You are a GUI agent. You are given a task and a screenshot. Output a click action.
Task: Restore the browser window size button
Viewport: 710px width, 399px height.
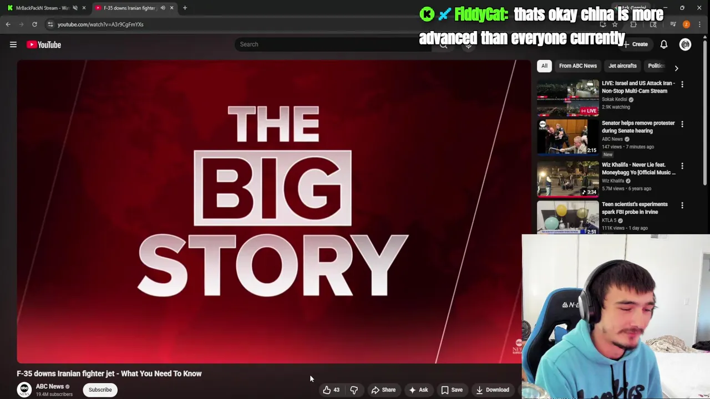pos(682,8)
